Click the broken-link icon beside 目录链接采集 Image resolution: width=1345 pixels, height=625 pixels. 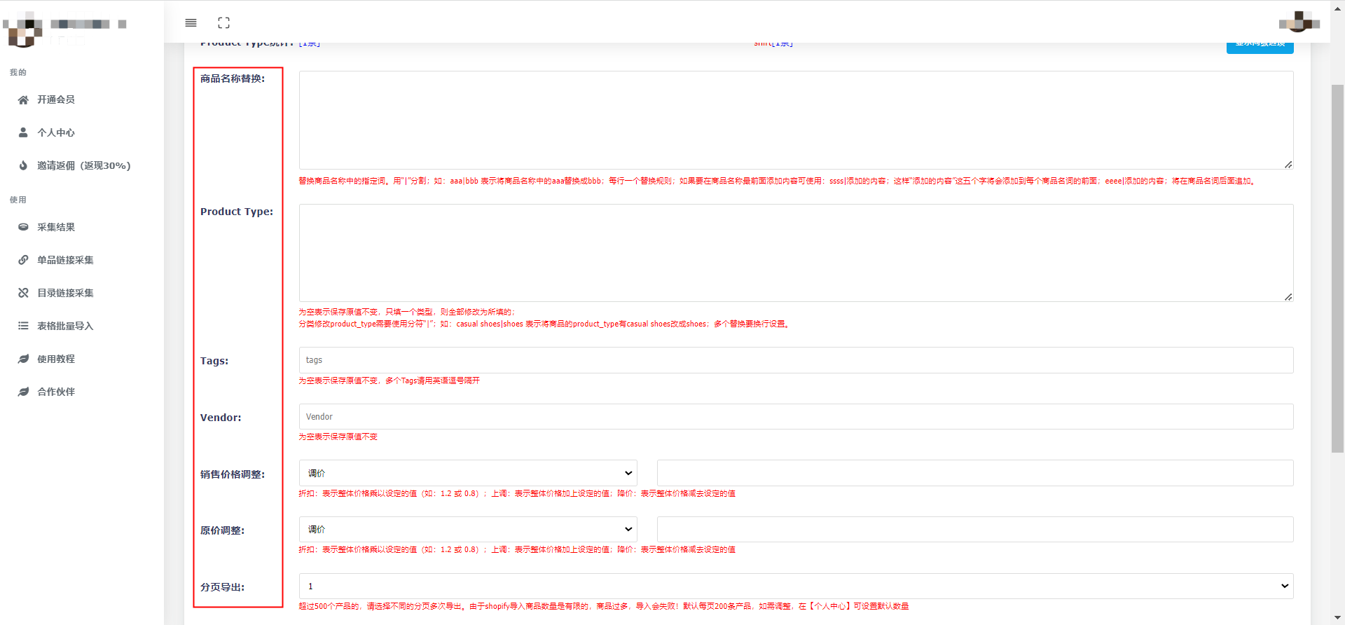click(x=23, y=293)
